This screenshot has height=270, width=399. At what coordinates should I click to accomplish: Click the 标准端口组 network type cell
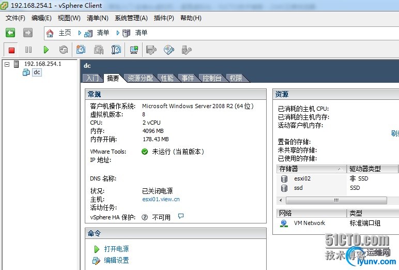pyautogui.click(x=365, y=223)
